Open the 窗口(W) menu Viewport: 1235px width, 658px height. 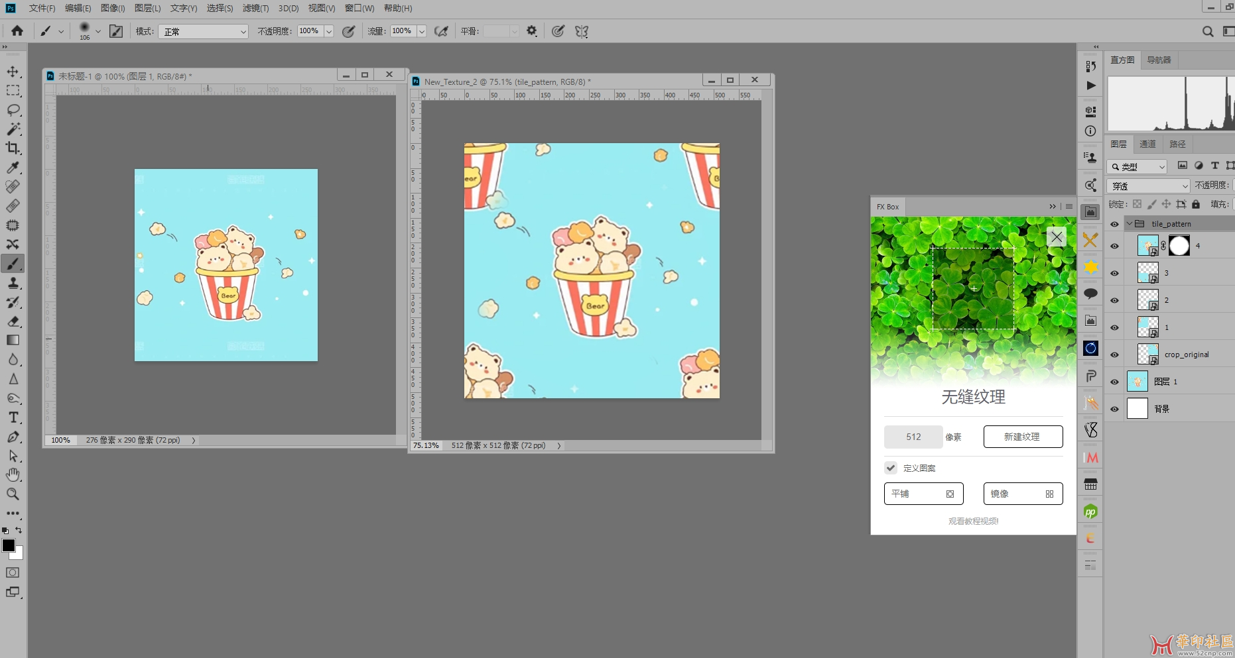[x=359, y=8]
